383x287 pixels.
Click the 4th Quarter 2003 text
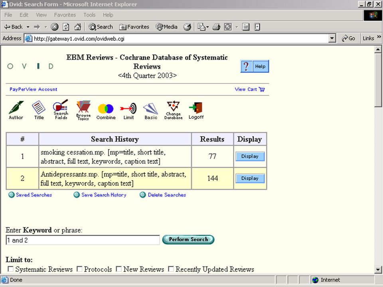[x=147, y=76]
